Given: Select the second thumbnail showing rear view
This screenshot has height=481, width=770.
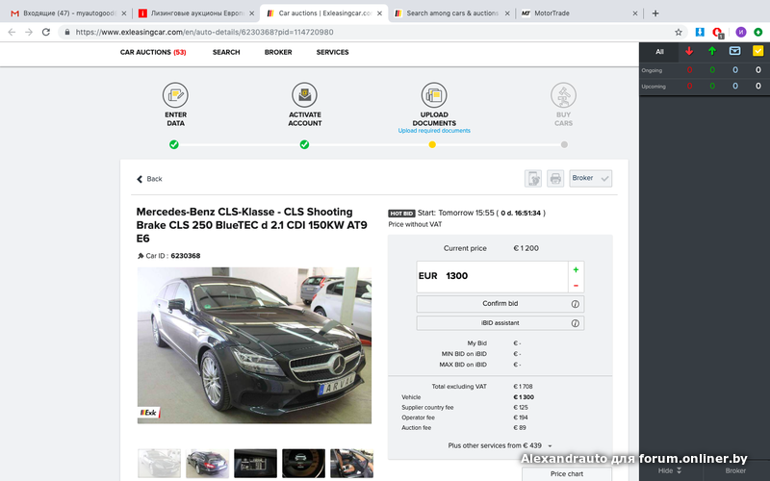Looking at the screenshot, I should 207,463.
